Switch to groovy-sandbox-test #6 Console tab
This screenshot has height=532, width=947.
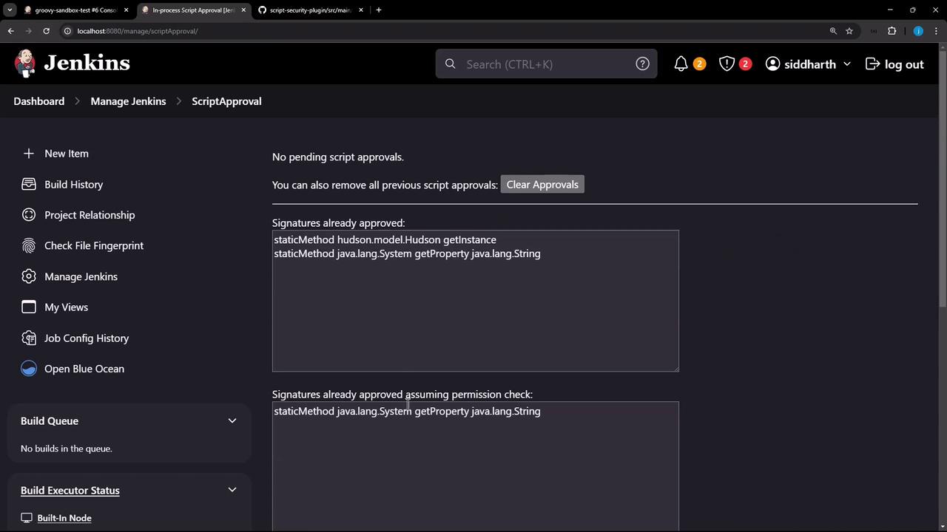pyautogui.click(x=75, y=10)
